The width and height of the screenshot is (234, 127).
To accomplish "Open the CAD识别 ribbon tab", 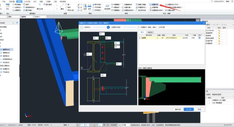I will (27, 2).
